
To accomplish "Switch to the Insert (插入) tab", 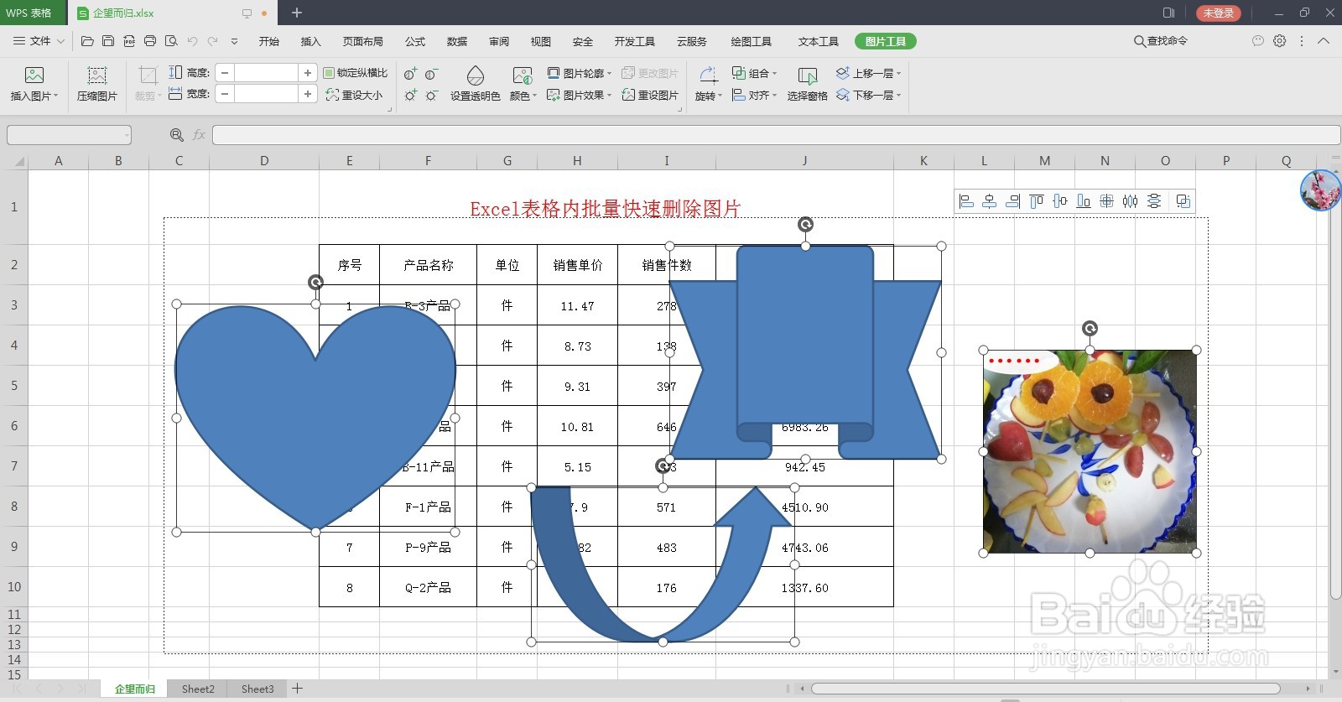I will point(310,41).
